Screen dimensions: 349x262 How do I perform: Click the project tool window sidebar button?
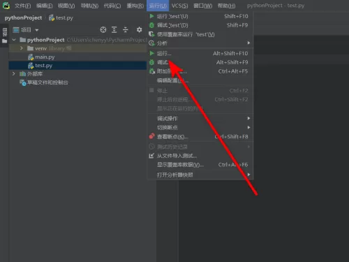coord(5,32)
